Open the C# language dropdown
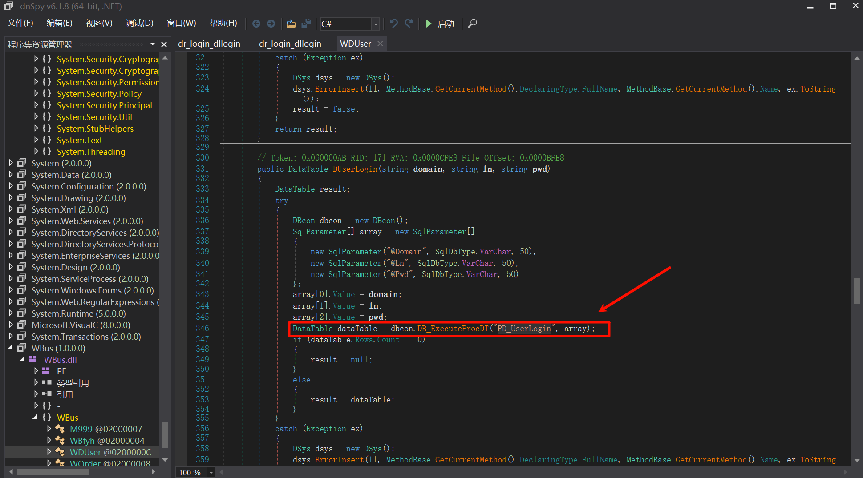The width and height of the screenshot is (863, 478). coord(376,24)
